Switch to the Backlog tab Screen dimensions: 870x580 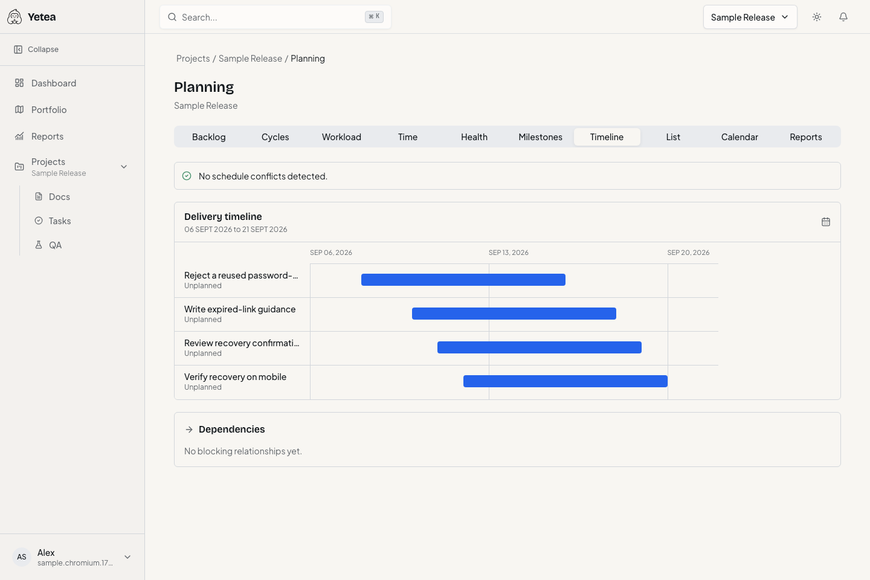click(x=209, y=137)
